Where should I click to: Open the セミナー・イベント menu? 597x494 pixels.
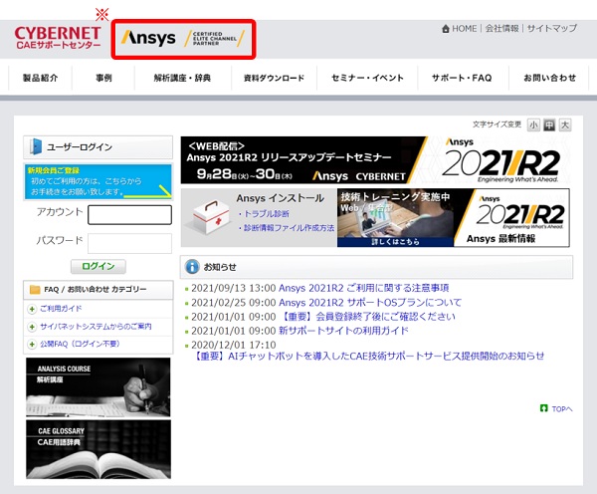tap(367, 78)
